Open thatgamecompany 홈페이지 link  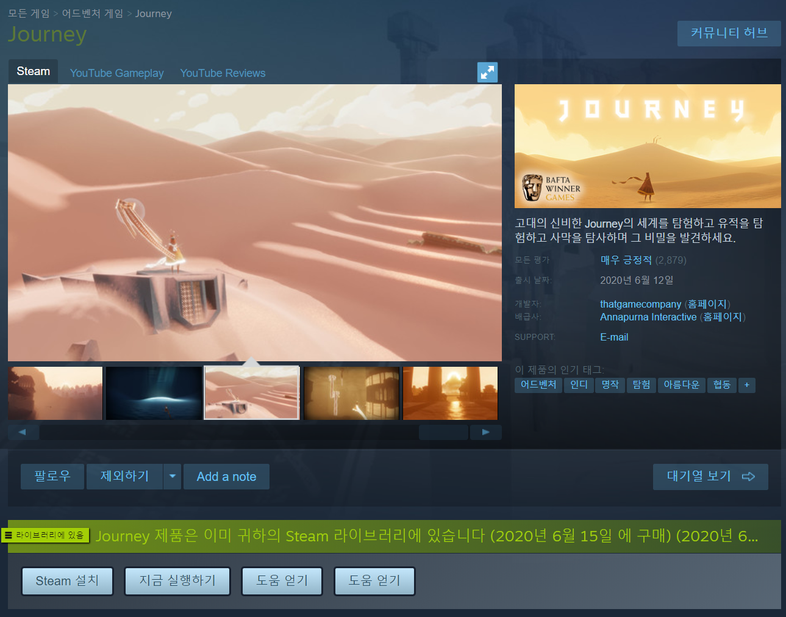point(707,304)
